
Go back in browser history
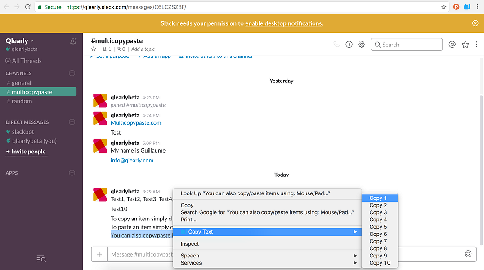click(6, 7)
